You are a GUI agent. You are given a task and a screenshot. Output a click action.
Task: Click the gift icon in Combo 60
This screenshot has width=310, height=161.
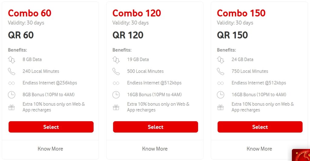(12, 107)
